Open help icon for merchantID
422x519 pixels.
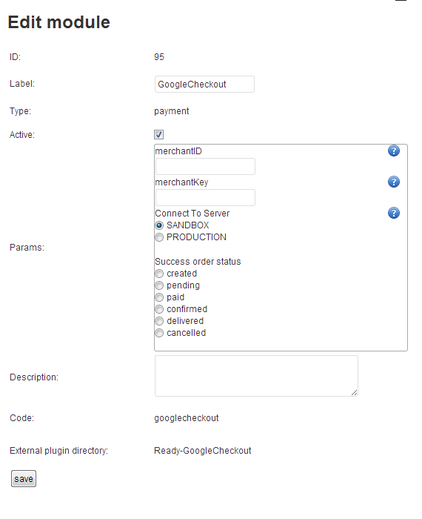coord(394,151)
